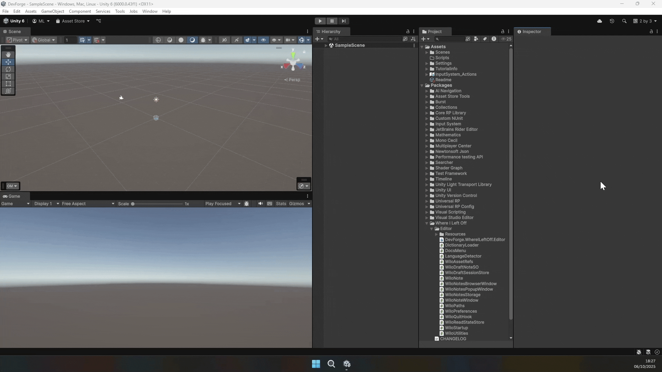Open the 2 by 3 layout dropdown

(645, 21)
